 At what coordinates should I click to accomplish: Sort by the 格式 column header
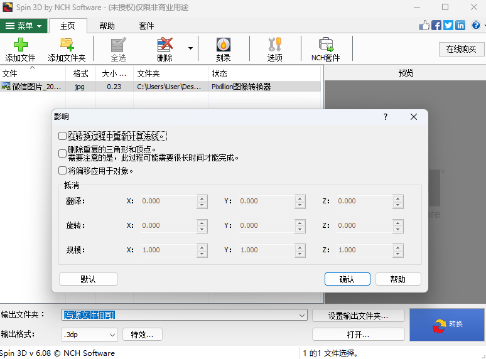coord(80,73)
